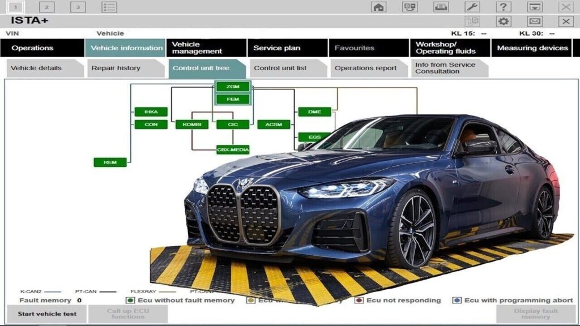Select the DME node in the control unit tree
The image size is (580, 326).
[315, 111]
